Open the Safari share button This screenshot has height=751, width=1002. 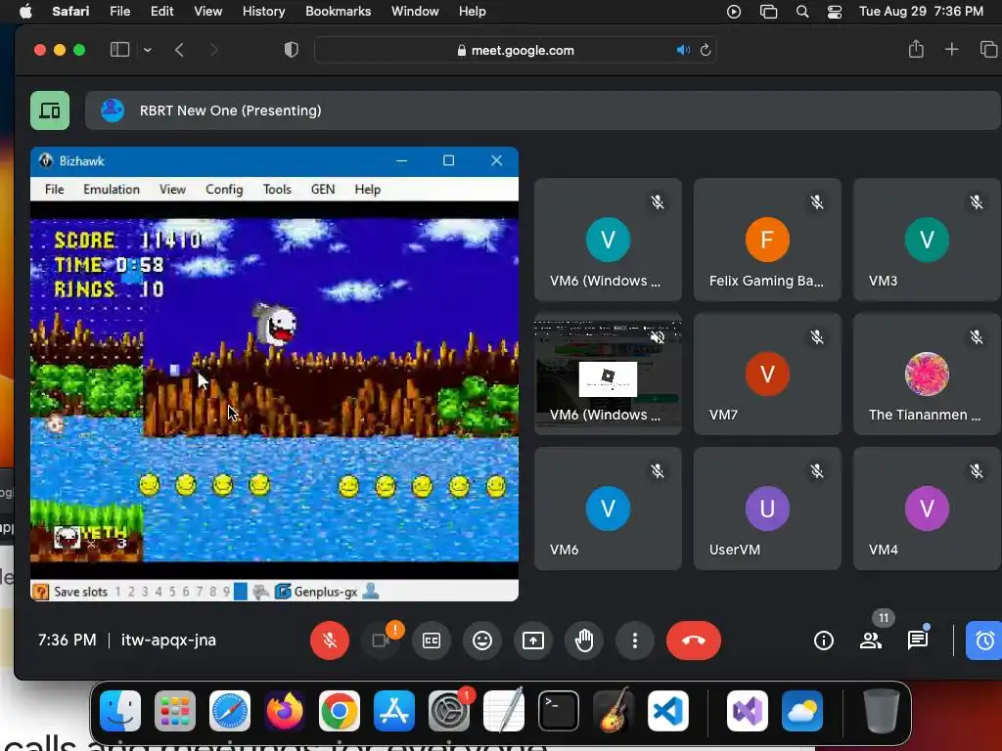pyautogui.click(x=916, y=49)
